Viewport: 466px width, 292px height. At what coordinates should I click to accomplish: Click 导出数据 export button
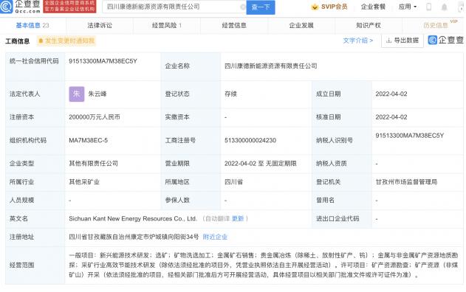[x=402, y=41]
